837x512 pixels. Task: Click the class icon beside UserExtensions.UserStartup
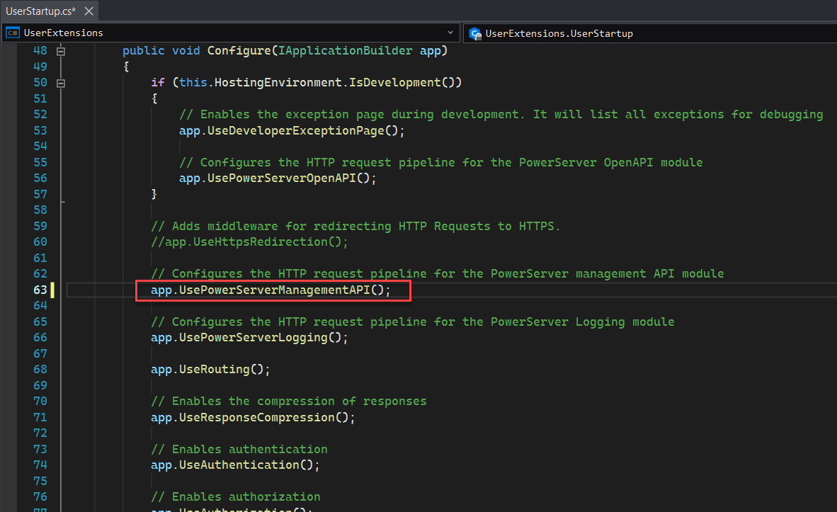[x=474, y=33]
